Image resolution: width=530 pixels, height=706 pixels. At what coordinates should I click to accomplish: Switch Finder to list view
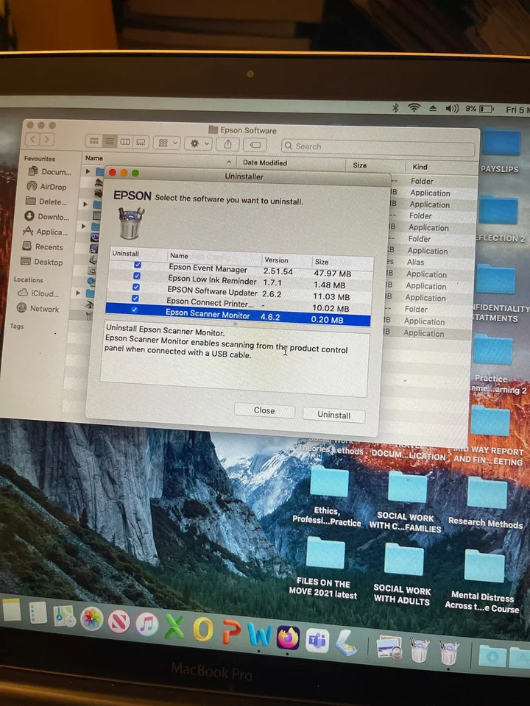[110, 141]
